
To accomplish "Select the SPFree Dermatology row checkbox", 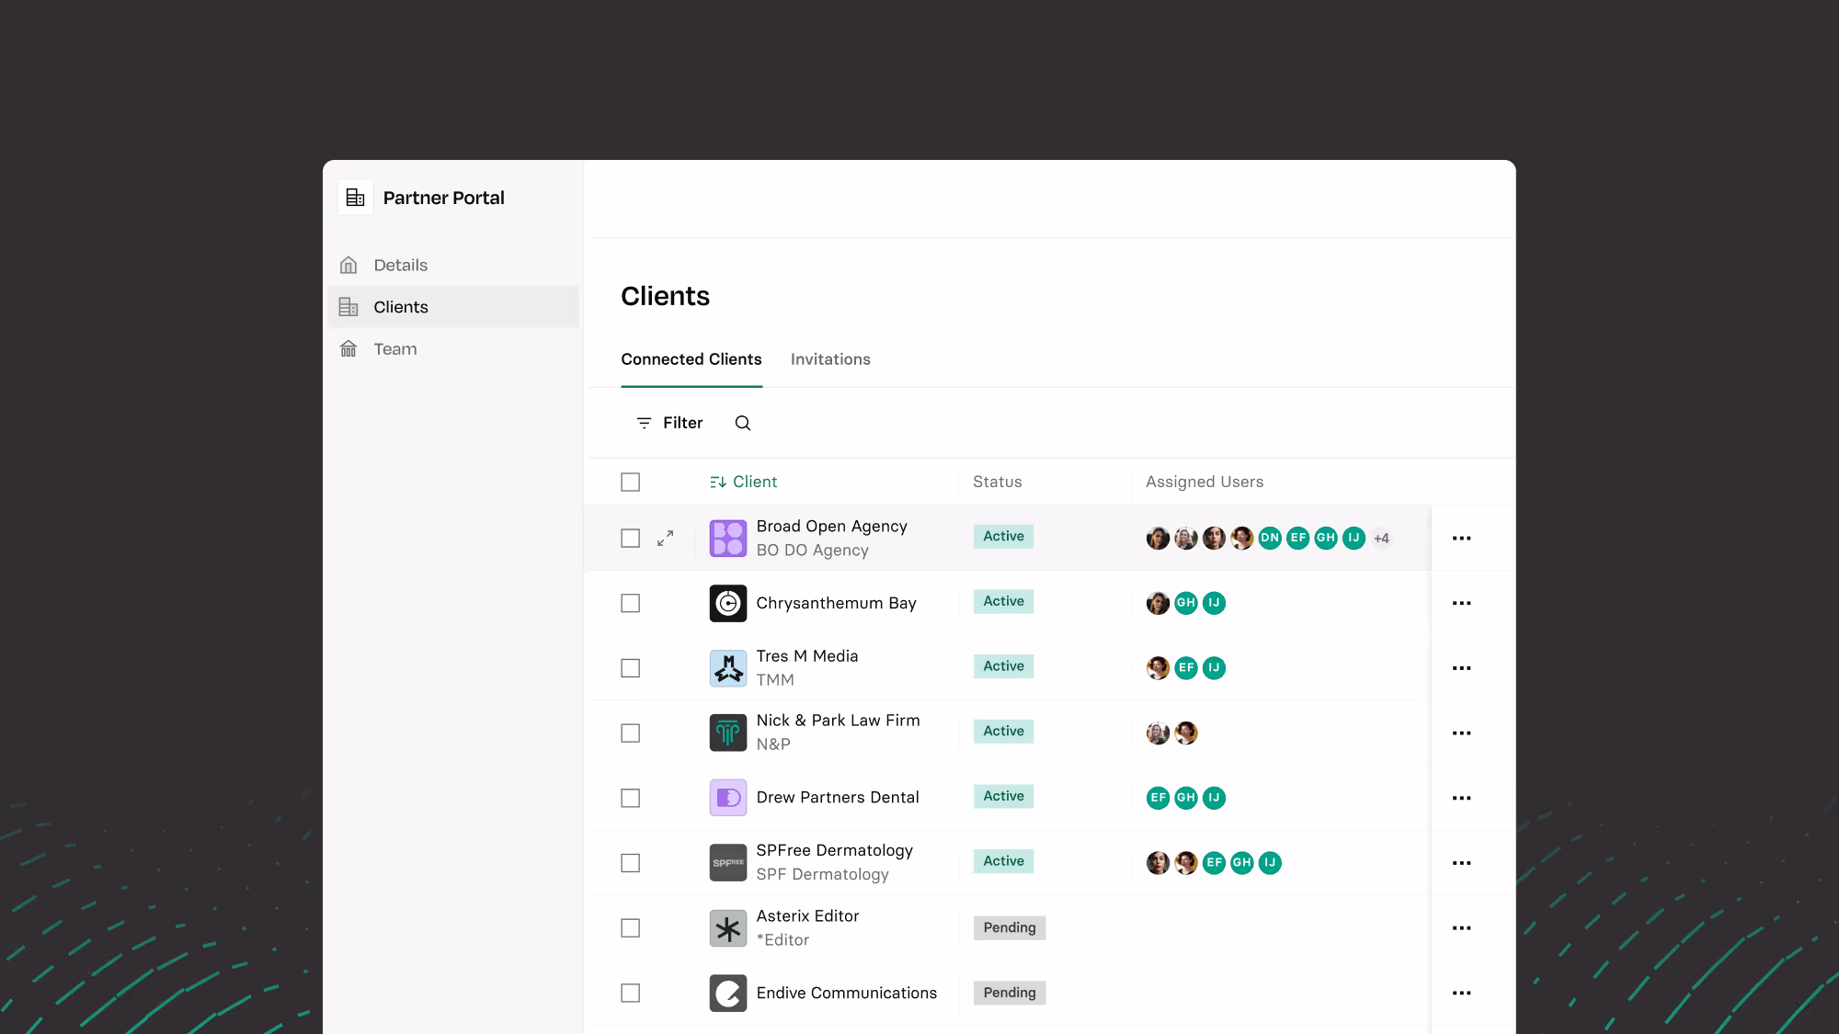I will [630, 863].
